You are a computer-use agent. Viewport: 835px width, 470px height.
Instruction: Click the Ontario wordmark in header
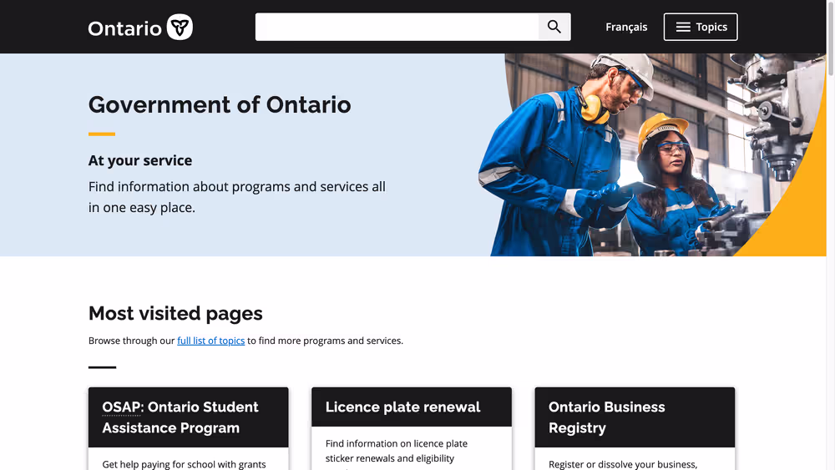coord(125,28)
